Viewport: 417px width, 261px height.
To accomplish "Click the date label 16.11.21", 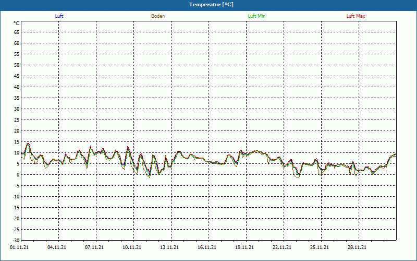I will click(x=206, y=247).
